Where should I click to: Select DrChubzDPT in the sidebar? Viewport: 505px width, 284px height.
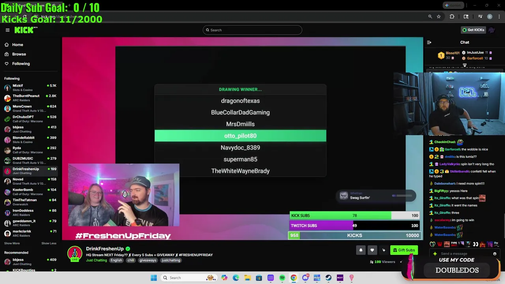pyautogui.click(x=30, y=119)
